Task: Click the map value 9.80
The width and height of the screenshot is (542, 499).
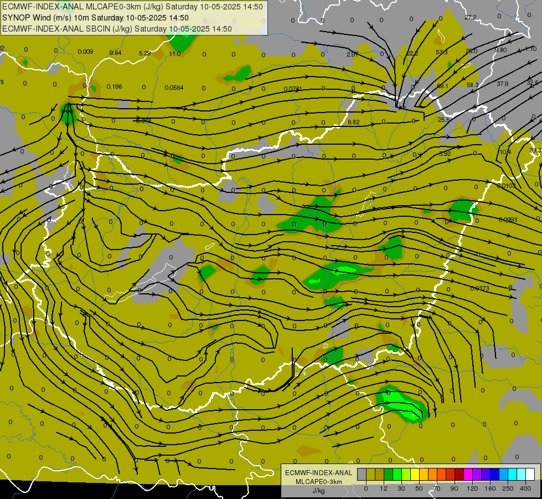Action: 500,50
